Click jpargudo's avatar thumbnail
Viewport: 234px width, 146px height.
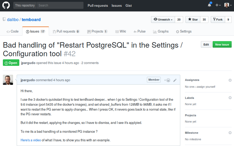(x=8, y=80)
